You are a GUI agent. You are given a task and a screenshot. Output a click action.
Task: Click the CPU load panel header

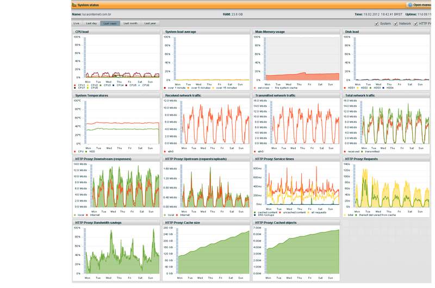coord(116,32)
